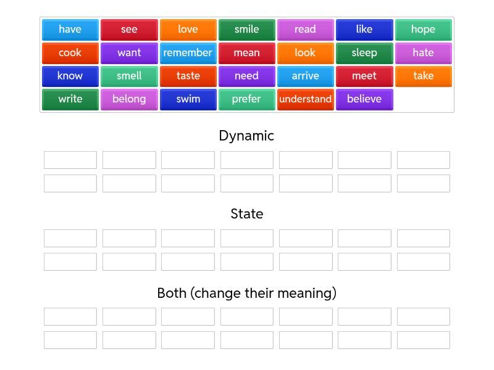The width and height of the screenshot is (494, 370).
Task: Click the pink 'hate' tile
Action: click(x=423, y=53)
